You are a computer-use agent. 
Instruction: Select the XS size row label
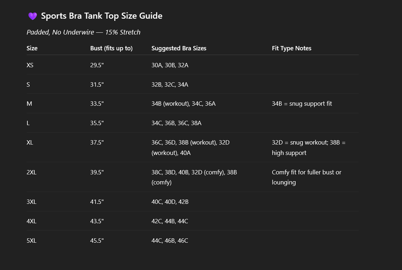(x=30, y=65)
